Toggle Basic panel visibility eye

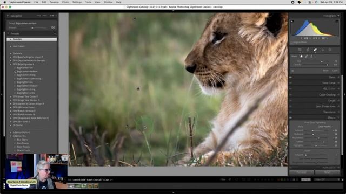point(291,77)
